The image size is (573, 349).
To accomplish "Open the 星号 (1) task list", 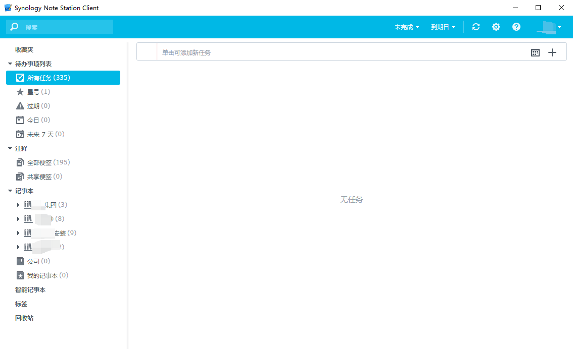I will pyautogui.click(x=38, y=92).
